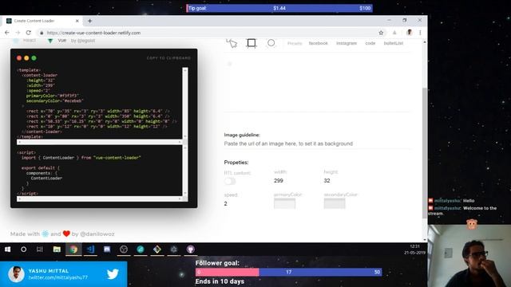Open the @danilowoz credit link
Viewport: 511px width, 287px height.
pos(97,234)
